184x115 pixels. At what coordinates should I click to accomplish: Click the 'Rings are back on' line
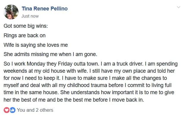click(x=25, y=35)
